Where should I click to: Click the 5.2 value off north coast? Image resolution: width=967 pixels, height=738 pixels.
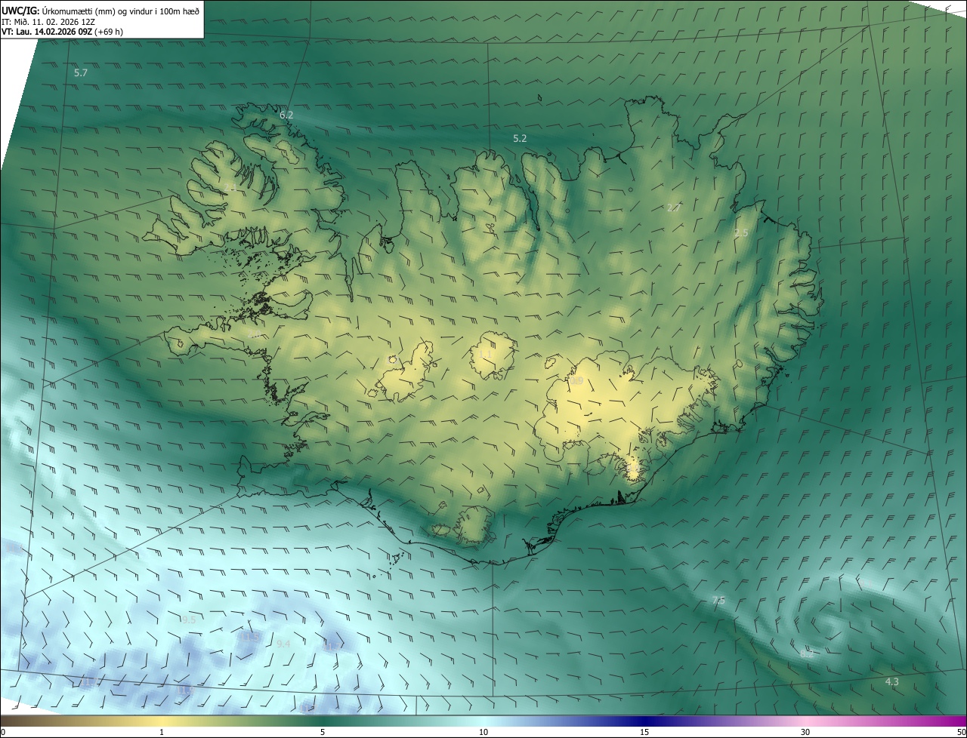(x=520, y=139)
